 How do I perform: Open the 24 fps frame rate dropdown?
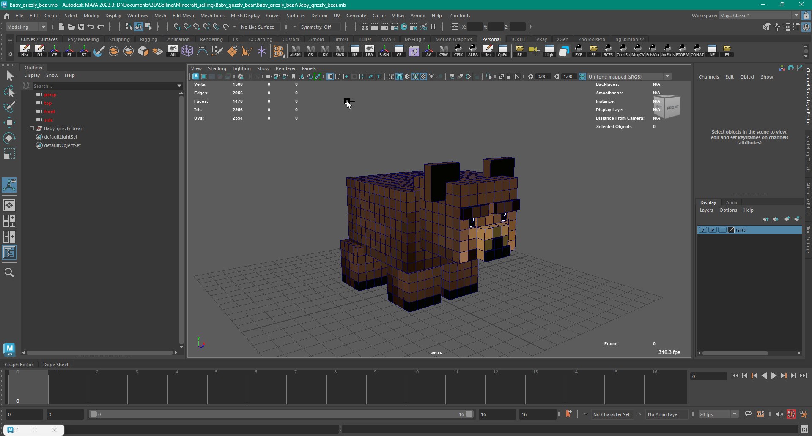tap(718, 414)
